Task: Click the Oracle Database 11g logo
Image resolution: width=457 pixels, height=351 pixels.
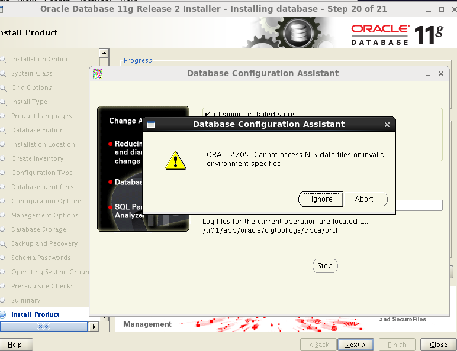Action: (x=397, y=35)
